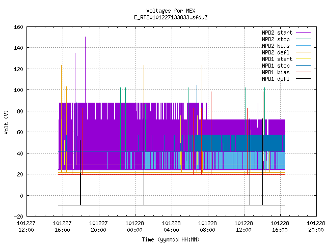Click the purple NPD2 start legend line
This screenshot has height=244, width=326.
pyautogui.click(x=304, y=33)
